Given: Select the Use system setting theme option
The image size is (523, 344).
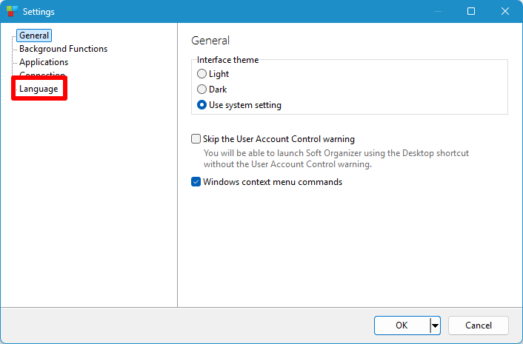Looking at the screenshot, I should coord(202,105).
